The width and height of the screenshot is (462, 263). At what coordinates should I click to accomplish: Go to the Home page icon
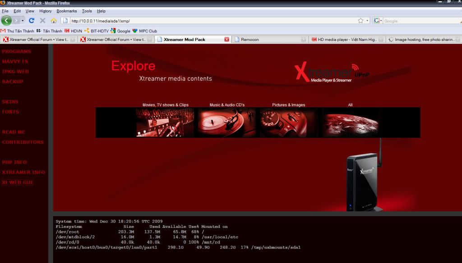(x=54, y=21)
